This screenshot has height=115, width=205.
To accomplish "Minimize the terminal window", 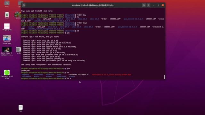I will [154, 5].
